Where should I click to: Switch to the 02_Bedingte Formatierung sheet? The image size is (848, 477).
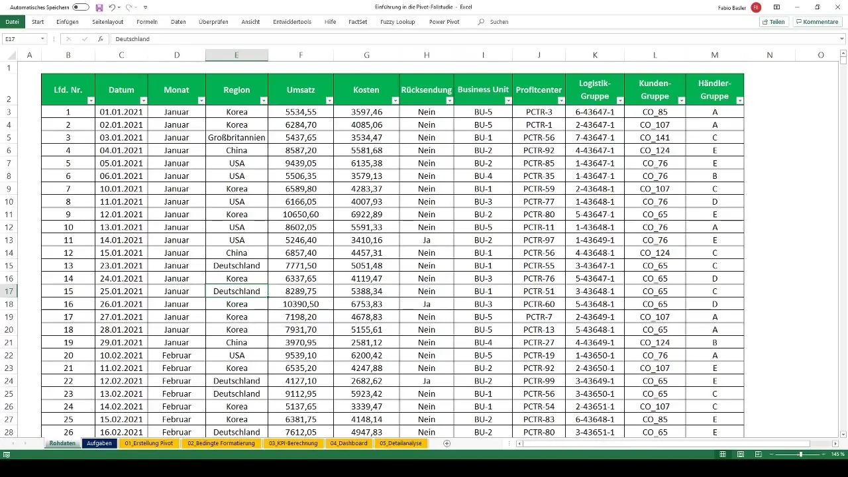(221, 443)
